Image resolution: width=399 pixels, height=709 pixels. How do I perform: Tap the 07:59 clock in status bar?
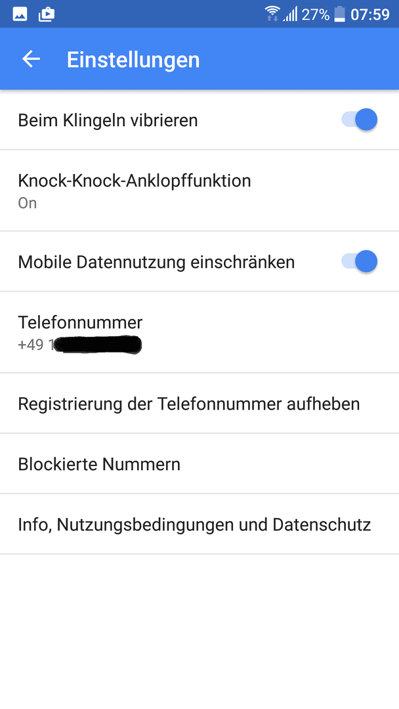(370, 14)
